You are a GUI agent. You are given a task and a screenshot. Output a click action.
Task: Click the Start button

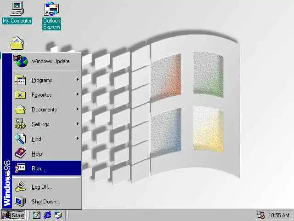(x=13, y=215)
